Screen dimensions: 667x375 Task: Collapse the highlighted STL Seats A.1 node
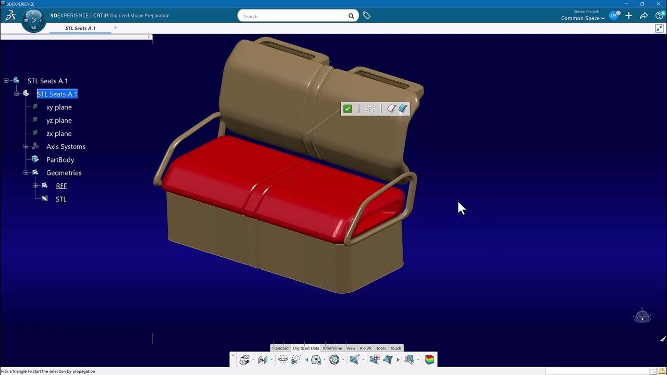(x=16, y=94)
